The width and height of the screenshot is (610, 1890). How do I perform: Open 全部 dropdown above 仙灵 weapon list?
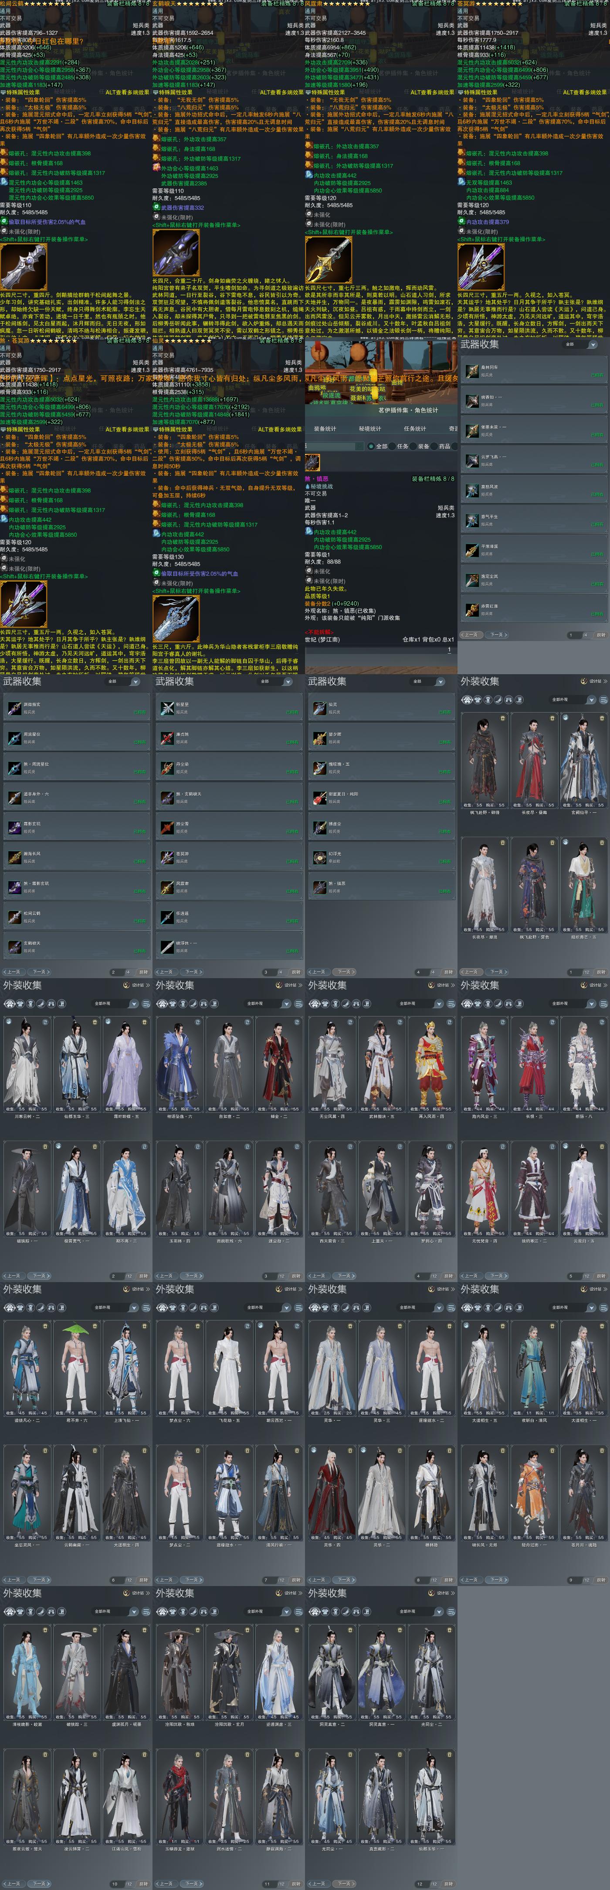(427, 682)
